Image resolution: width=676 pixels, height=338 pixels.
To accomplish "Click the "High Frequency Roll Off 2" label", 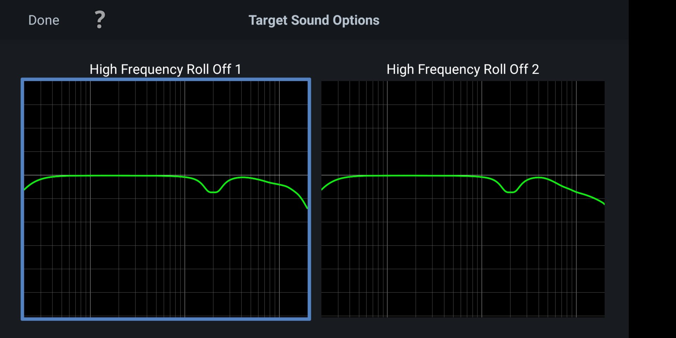I will point(463,69).
